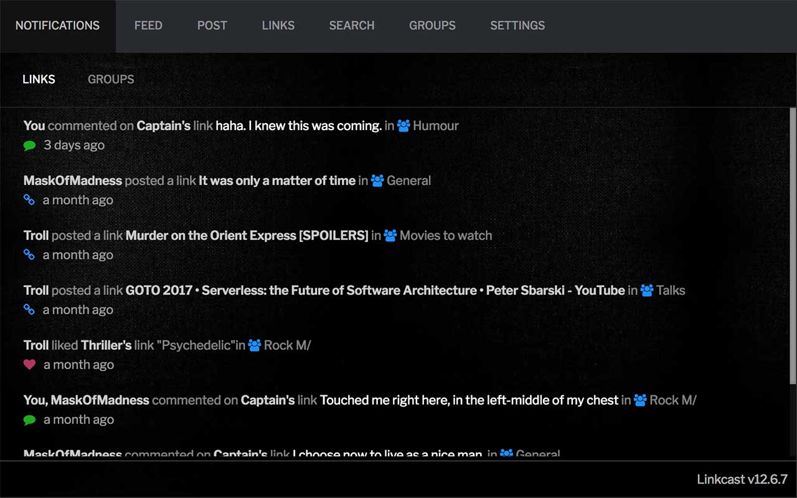Click the link icon under GOTO 2017 notification

click(x=29, y=309)
